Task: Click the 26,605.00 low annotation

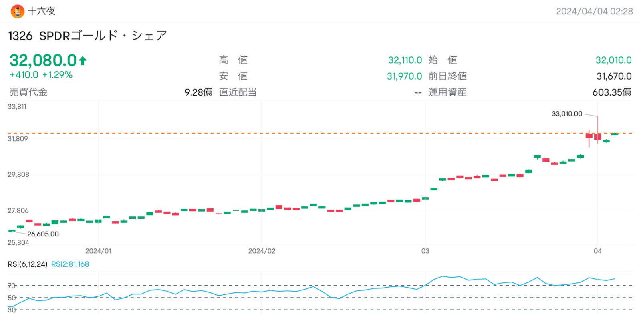Action: 43,234
